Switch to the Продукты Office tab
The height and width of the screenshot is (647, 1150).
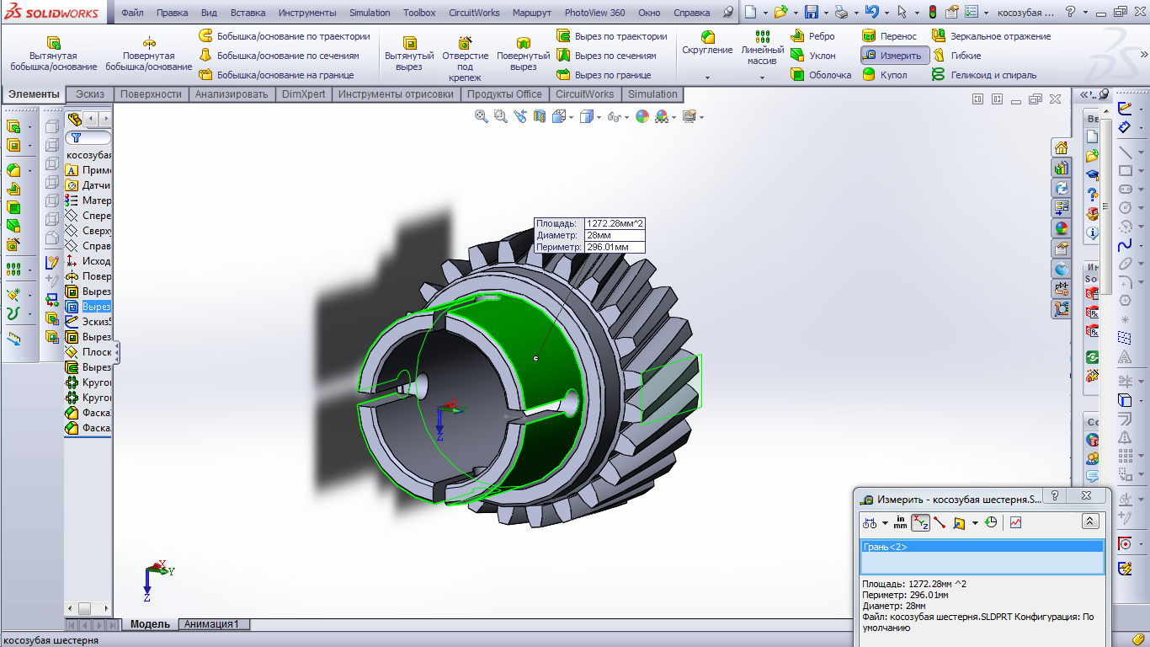coord(505,94)
